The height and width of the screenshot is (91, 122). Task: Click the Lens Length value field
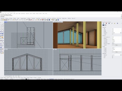pos(117,37)
